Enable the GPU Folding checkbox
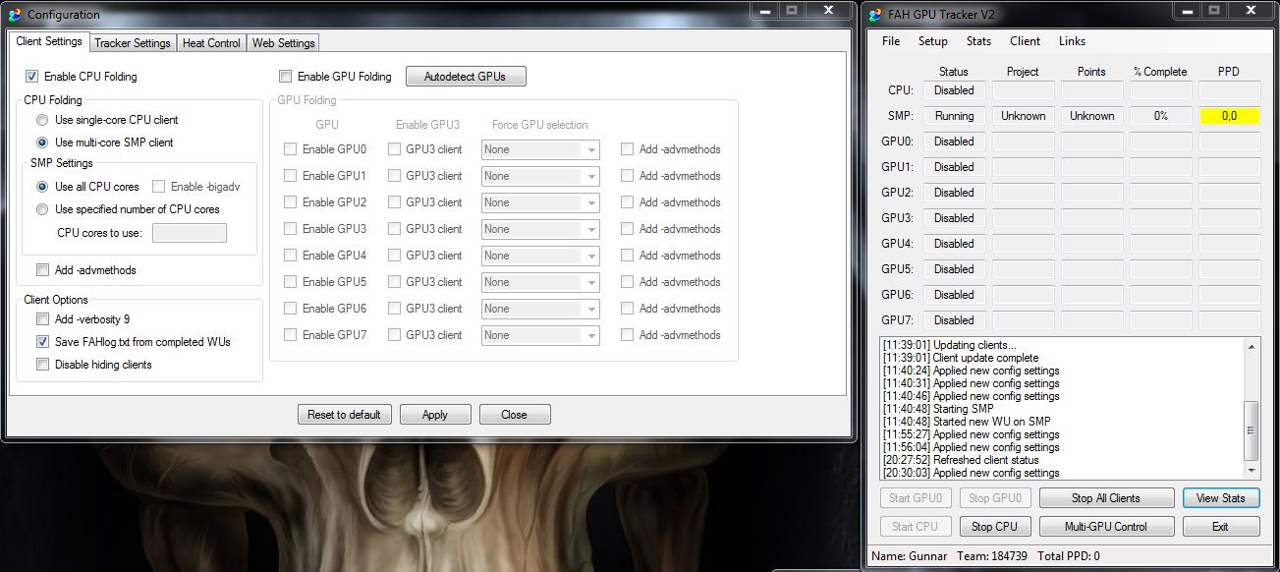This screenshot has width=1280, height=572. 286,77
